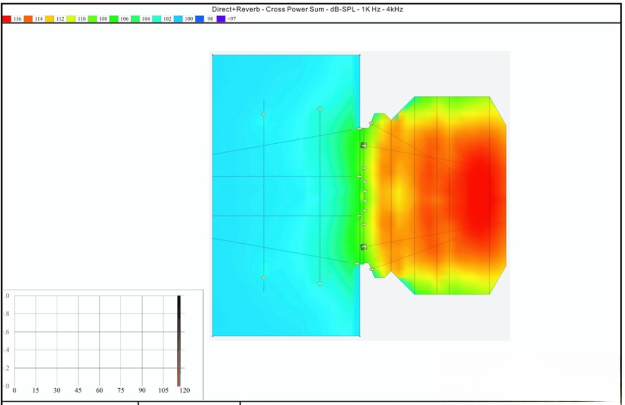The image size is (625, 405).
Task: Click the orange 114 dB legend swatch
Action: click(x=28, y=19)
